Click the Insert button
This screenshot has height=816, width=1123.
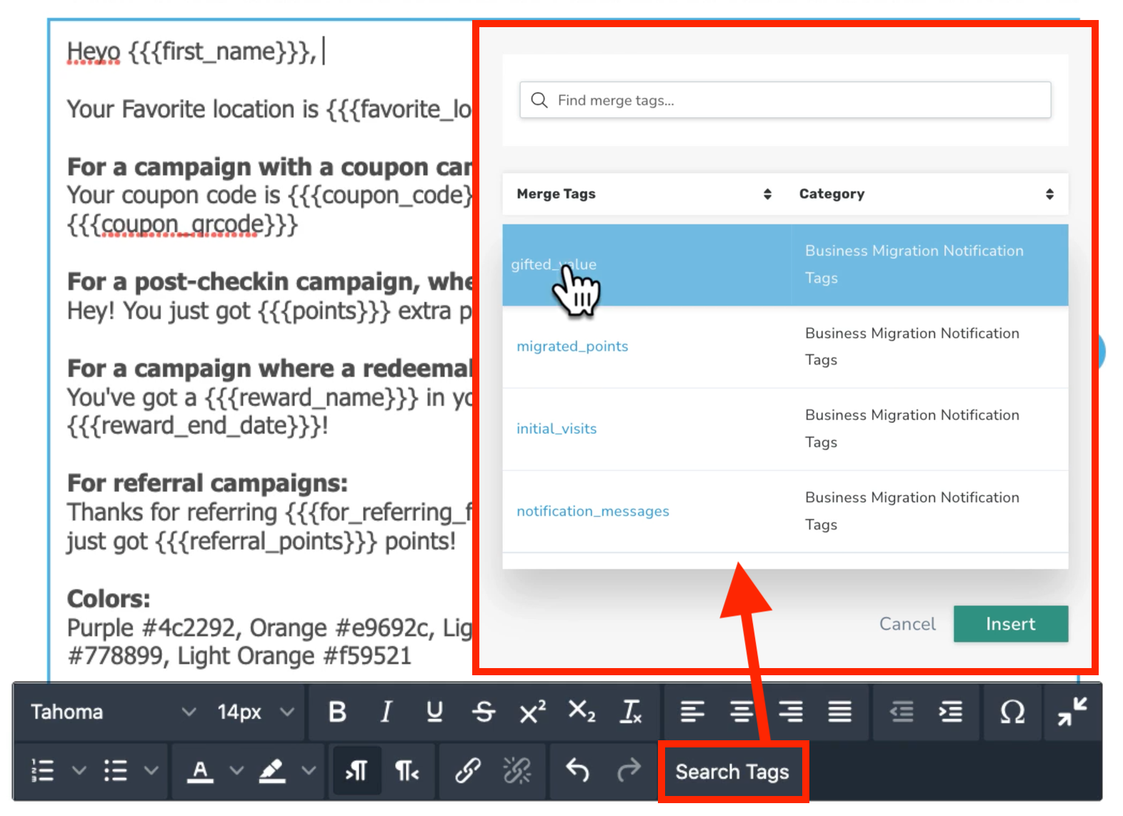click(1010, 624)
